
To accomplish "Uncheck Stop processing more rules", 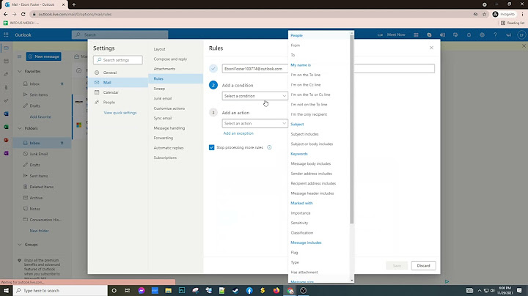I will (x=211, y=147).
